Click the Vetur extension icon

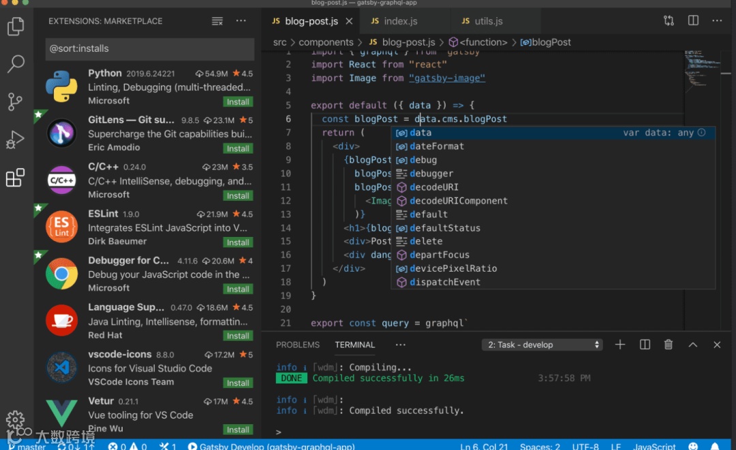point(61,413)
